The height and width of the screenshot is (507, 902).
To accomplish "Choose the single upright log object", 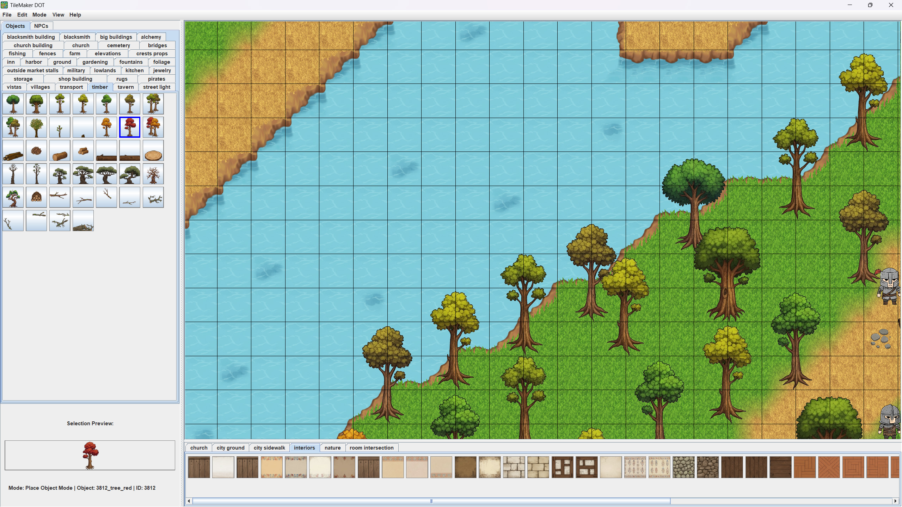I will click(x=60, y=151).
